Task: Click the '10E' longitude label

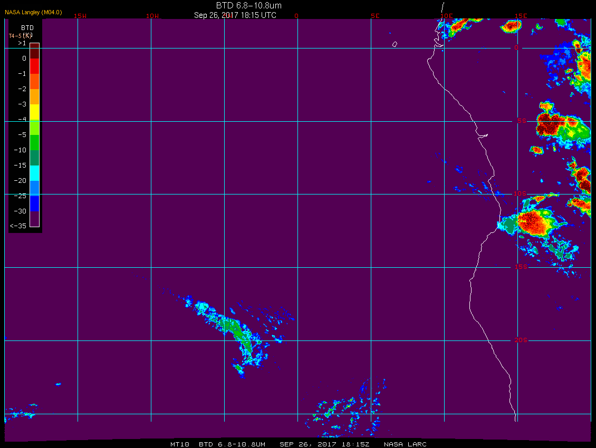Action: 446,16
